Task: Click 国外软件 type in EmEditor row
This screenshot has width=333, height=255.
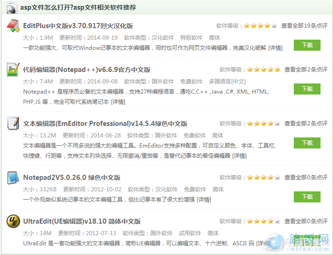Action: point(166,135)
